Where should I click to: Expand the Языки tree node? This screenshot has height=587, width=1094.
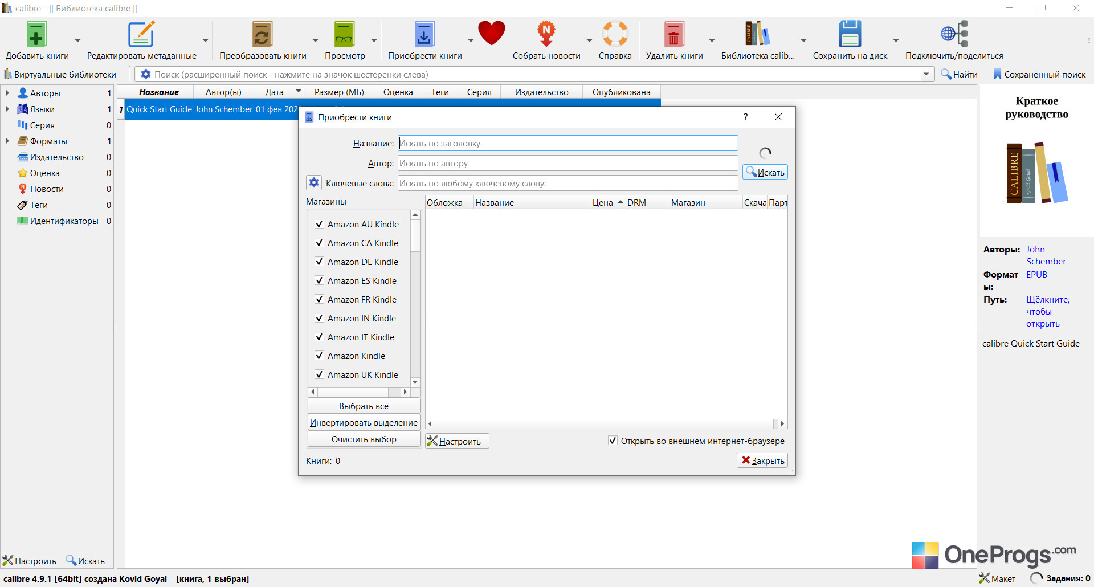(x=7, y=109)
